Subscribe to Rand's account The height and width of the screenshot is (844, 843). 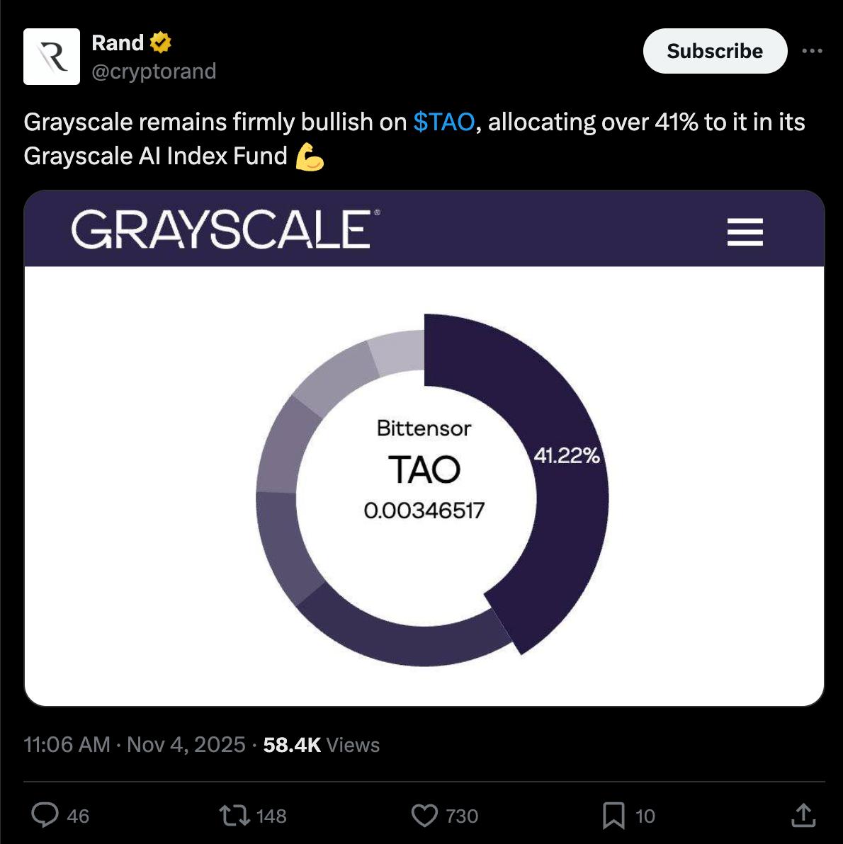point(715,51)
